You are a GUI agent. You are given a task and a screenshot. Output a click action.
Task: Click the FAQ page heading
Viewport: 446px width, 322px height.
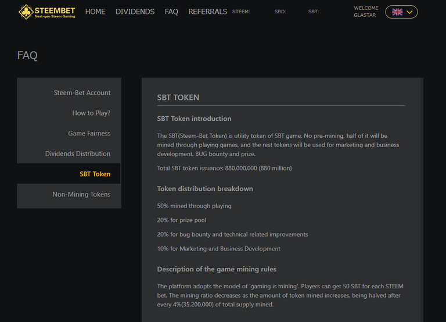click(x=27, y=55)
